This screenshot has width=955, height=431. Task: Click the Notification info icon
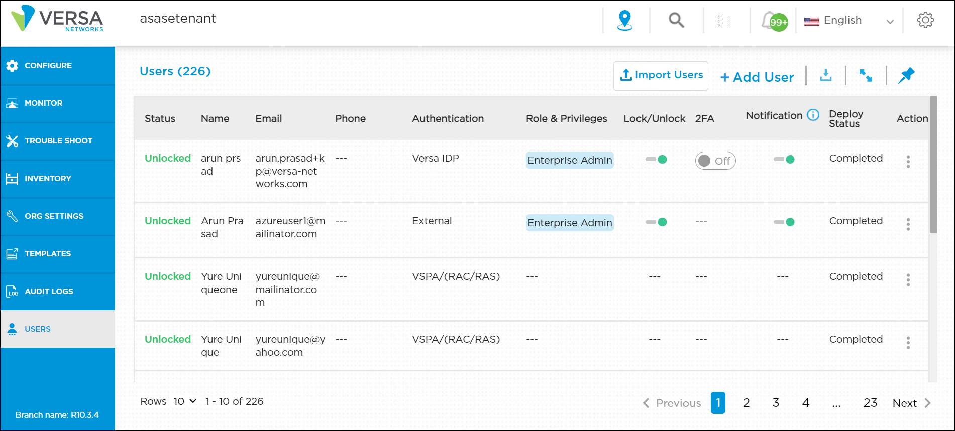point(813,115)
